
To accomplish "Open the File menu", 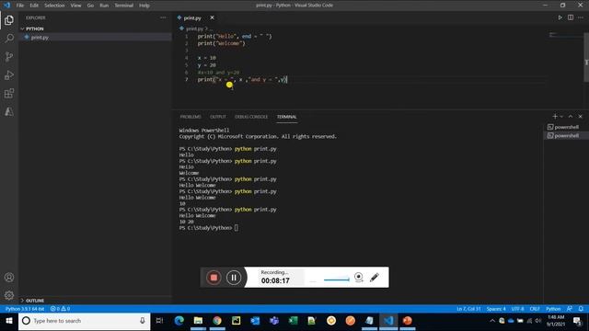I will pos(20,6).
